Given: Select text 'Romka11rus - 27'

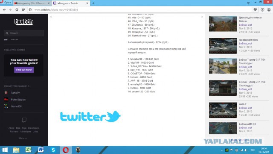Looking at the screenshot, I should (141, 36).
